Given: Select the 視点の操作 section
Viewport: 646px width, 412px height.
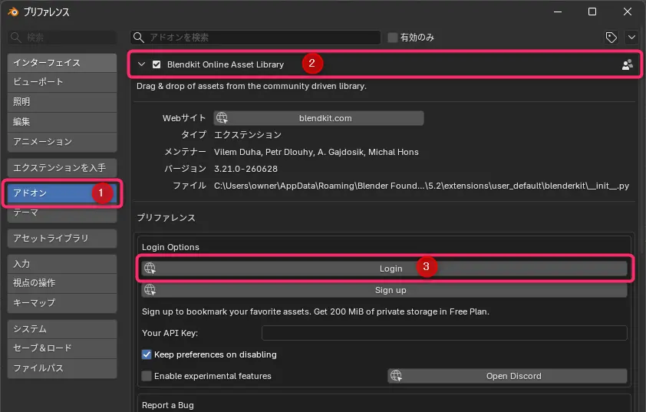Looking at the screenshot, I should [x=62, y=283].
